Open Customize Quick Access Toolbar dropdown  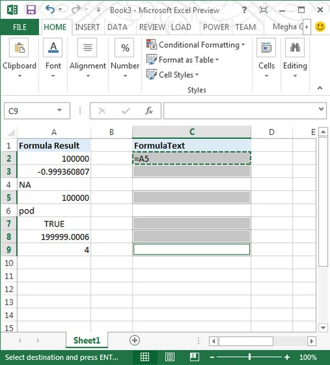coord(98,10)
